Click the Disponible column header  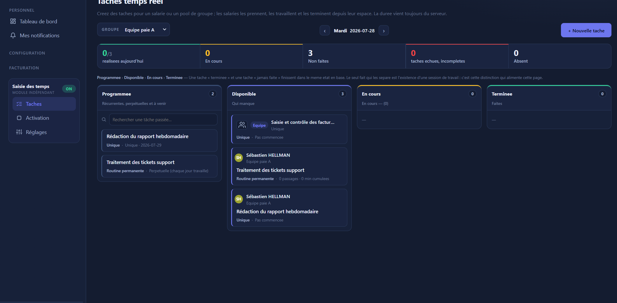(289, 98)
